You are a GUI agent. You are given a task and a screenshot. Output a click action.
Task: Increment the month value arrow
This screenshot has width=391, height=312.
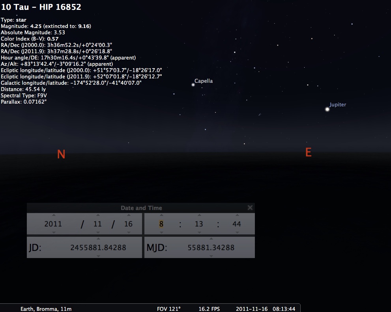[x=98, y=215]
